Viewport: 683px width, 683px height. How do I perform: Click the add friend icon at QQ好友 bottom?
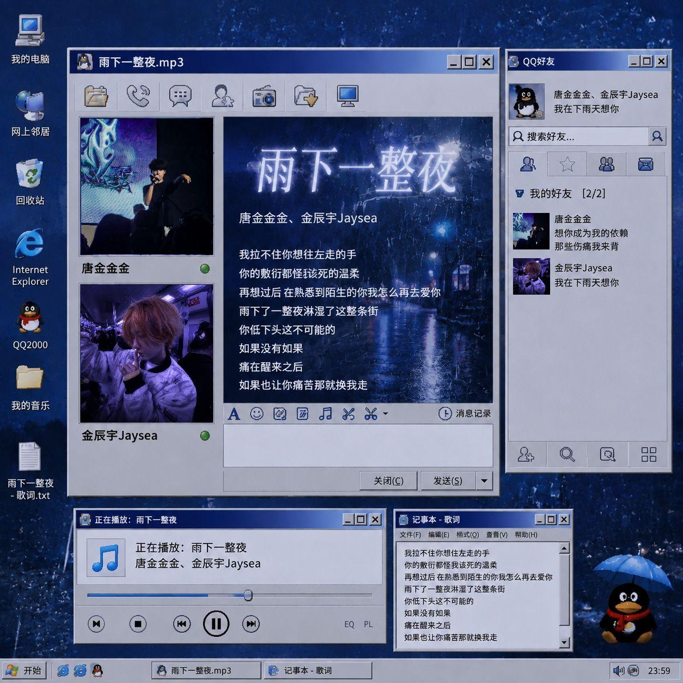[526, 454]
